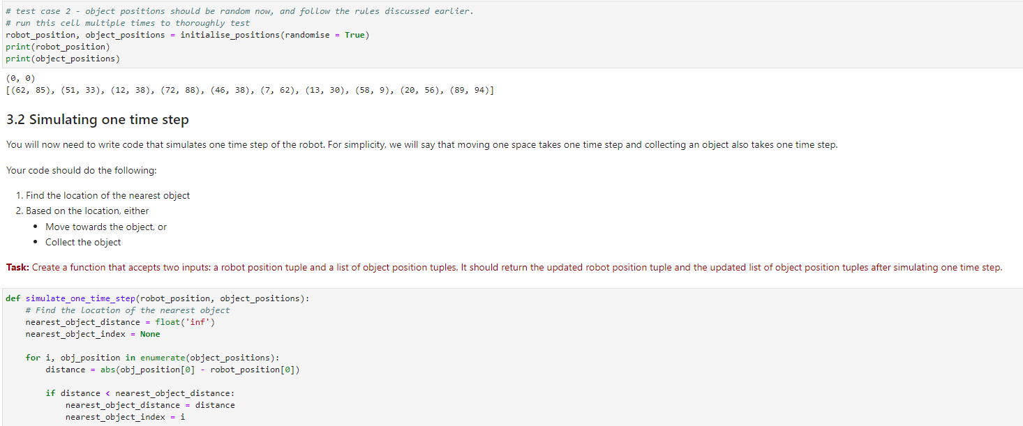Click the comment run this cell multiple times
Screen dimensions: 1023x426
126,22
